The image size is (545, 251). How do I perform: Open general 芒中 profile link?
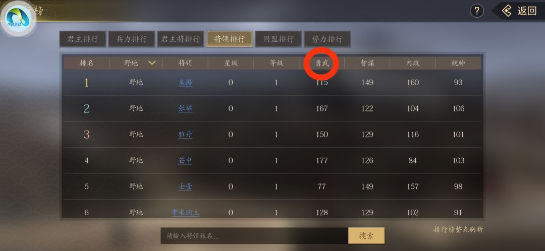click(x=185, y=161)
